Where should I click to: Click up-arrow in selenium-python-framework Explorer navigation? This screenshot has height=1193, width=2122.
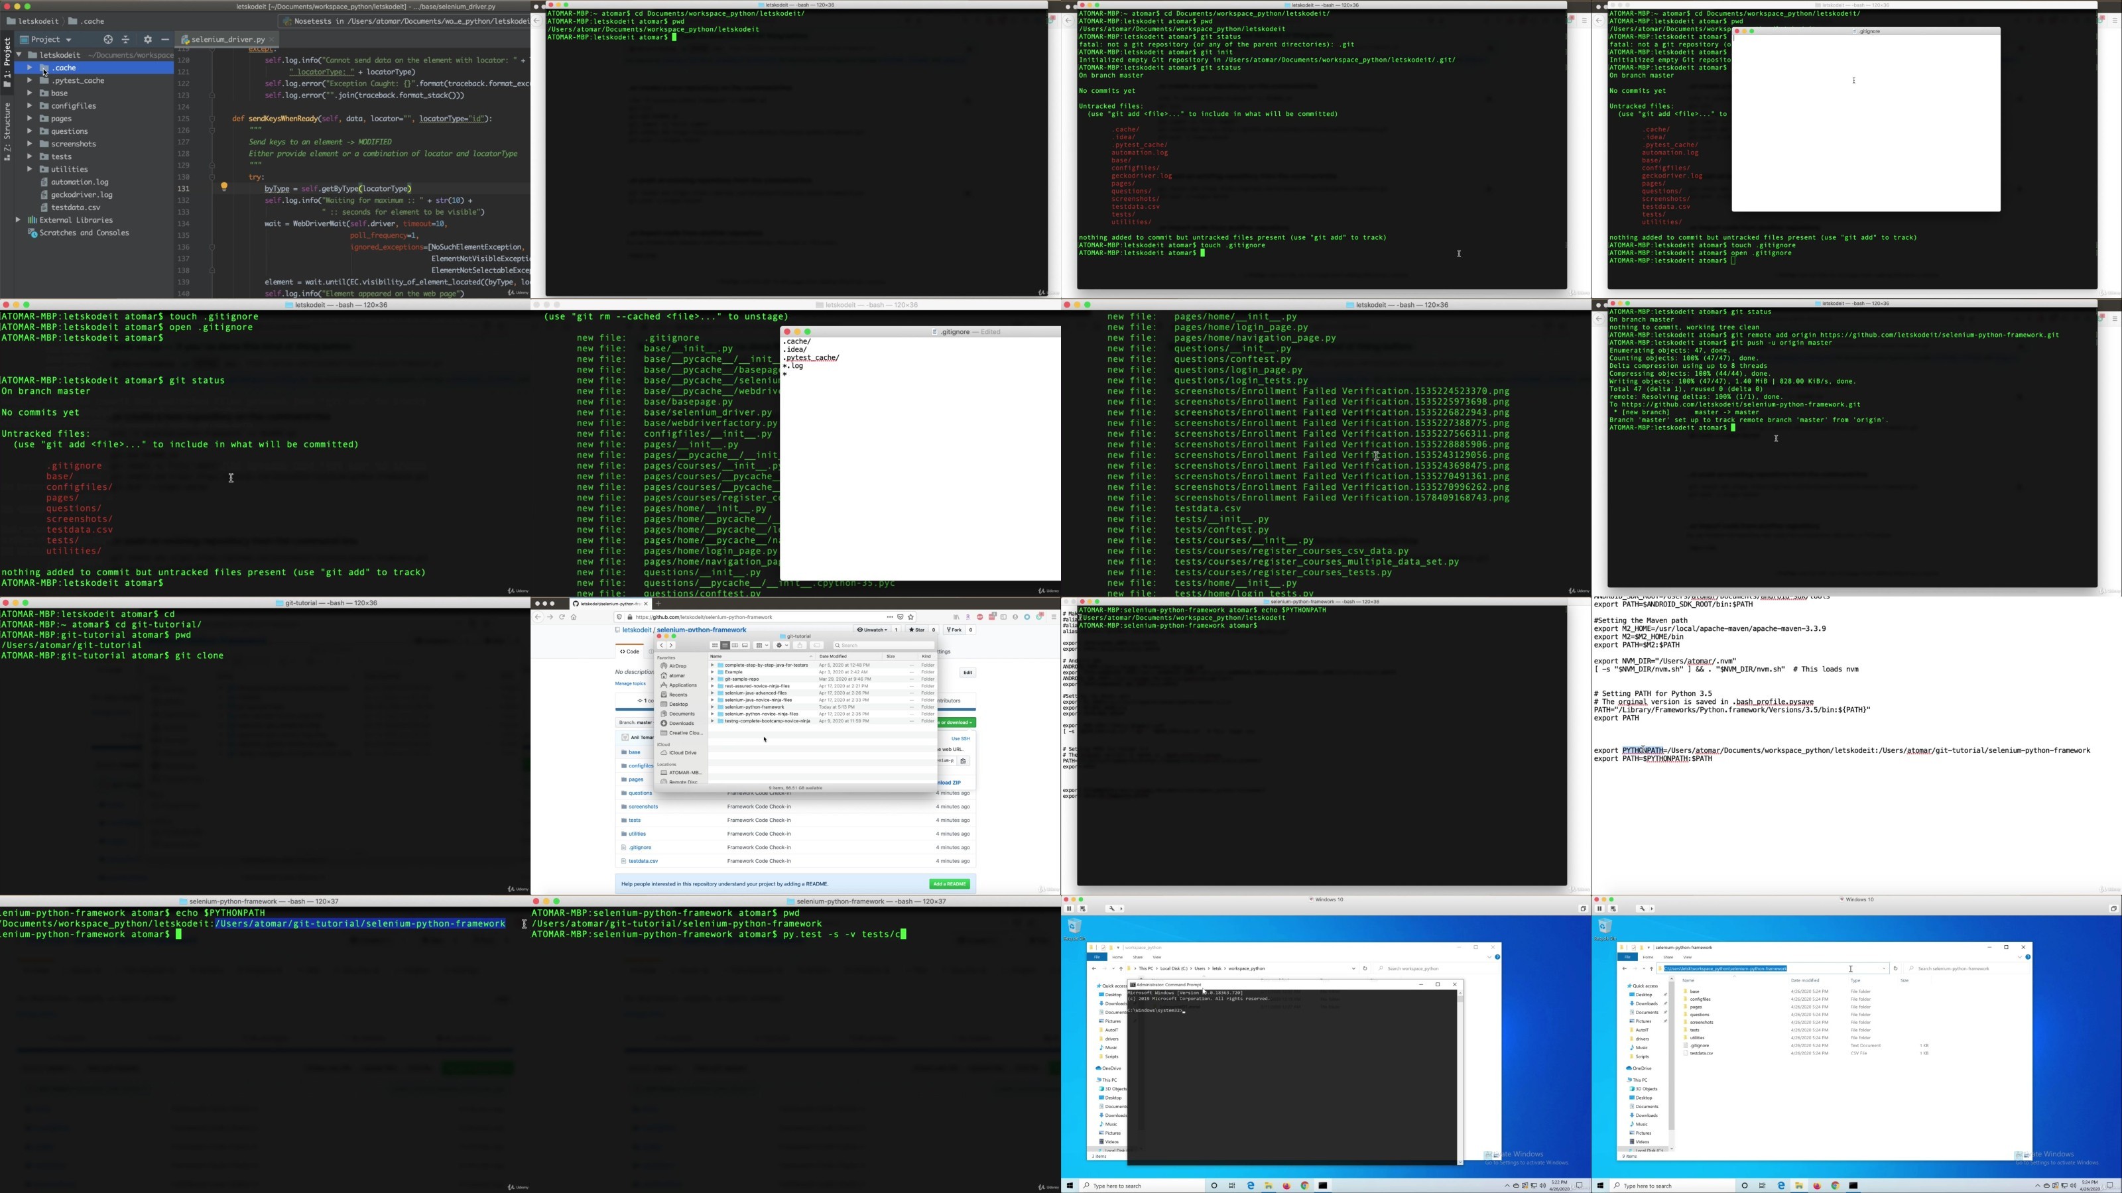pyautogui.click(x=1652, y=968)
